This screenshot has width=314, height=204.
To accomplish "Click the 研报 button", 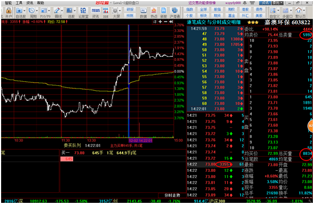I will [x=130, y=10].
